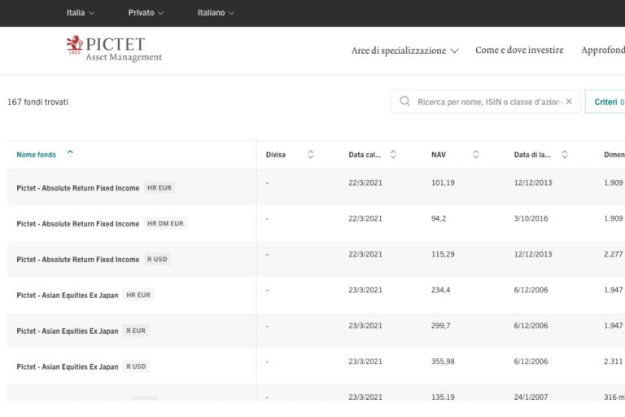Open the Privato investor type dropdown
The width and height of the screenshot is (625, 417).
(146, 13)
